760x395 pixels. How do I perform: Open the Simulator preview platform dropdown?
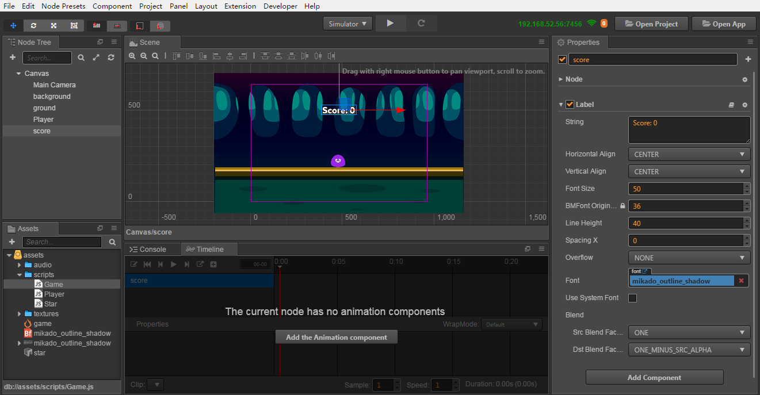coord(347,24)
